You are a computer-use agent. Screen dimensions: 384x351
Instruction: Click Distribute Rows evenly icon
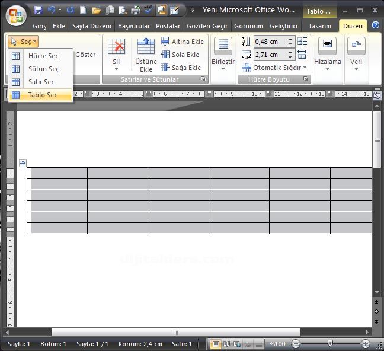tap(302, 41)
